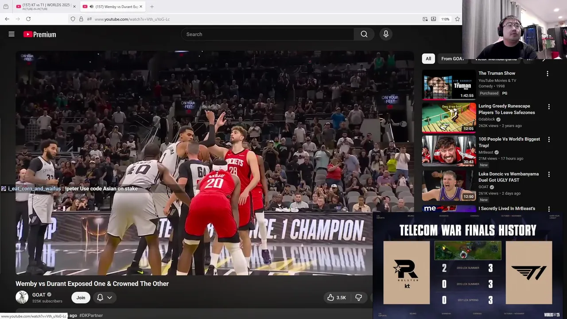
Task: Reset the 110% zoom level badge
Action: 445,19
